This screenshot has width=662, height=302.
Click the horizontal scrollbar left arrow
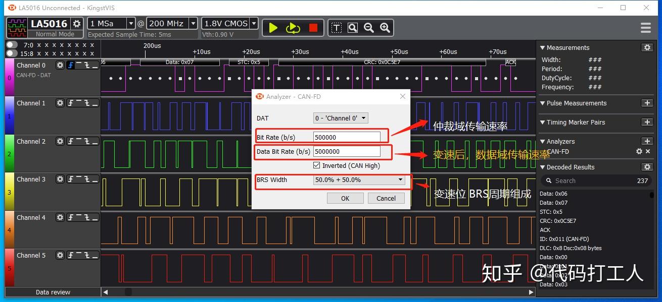[x=106, y=292]
